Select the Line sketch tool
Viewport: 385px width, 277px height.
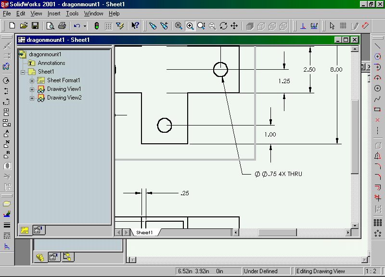(x=377, y=45)
